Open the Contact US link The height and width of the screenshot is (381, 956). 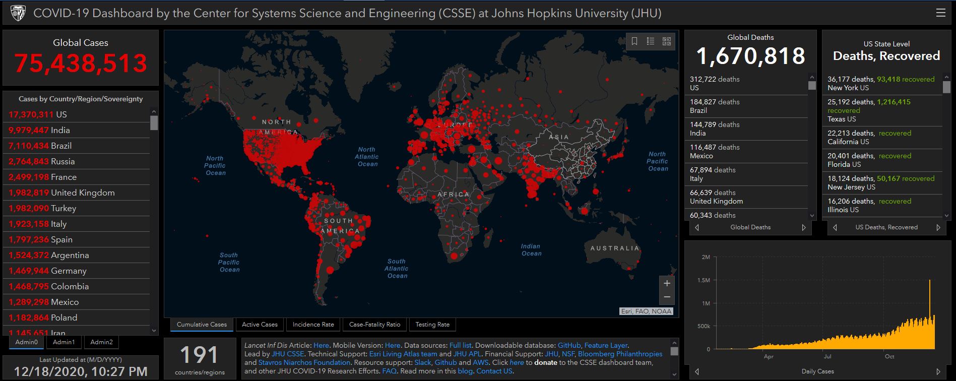(x=494, y=371)
